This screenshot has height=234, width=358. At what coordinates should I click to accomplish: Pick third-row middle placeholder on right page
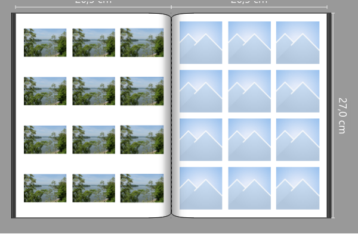[x=249, y=140]
